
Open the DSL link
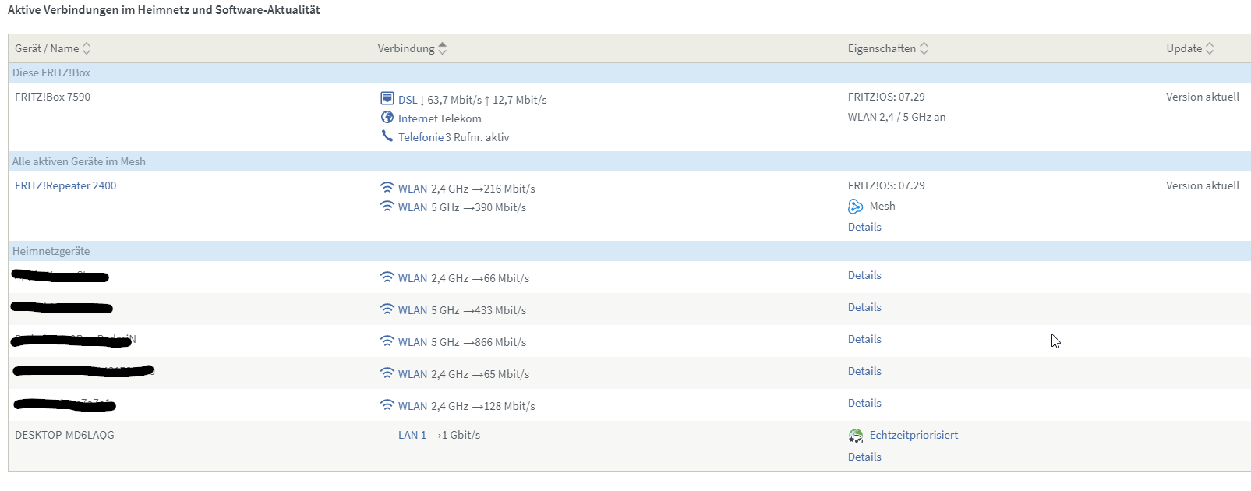[x=408, y=100]
